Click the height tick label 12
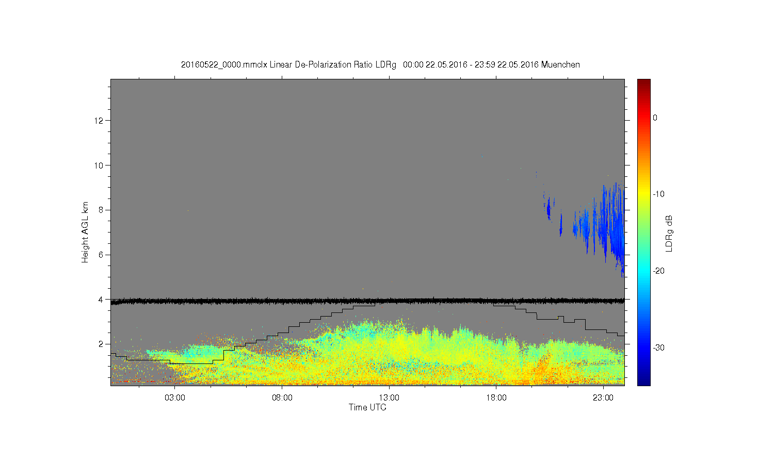Viewport: 774px width, 464px height. [99, 121]
